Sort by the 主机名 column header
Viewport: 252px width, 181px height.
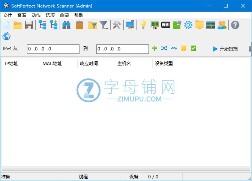133,64
